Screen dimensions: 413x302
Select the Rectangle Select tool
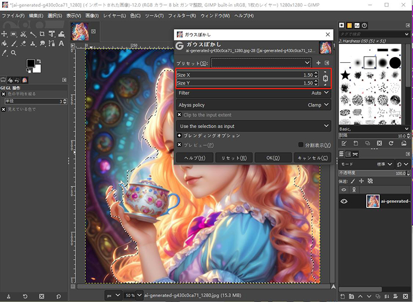pos(13,34)
